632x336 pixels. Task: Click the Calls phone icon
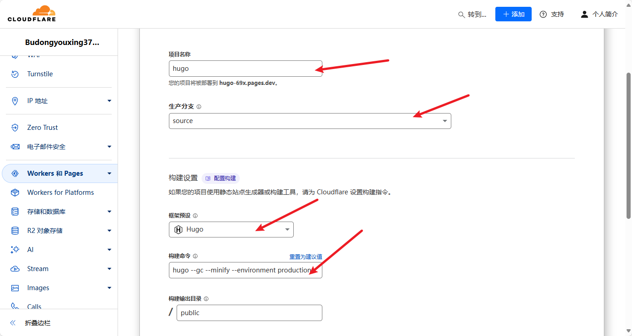15,306
